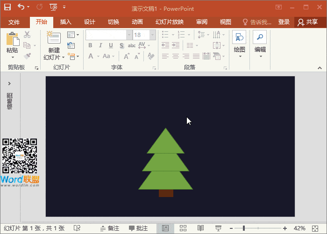Toggle Underline formatting
Viewport: 327px width, 234px height.
[111, 45]
